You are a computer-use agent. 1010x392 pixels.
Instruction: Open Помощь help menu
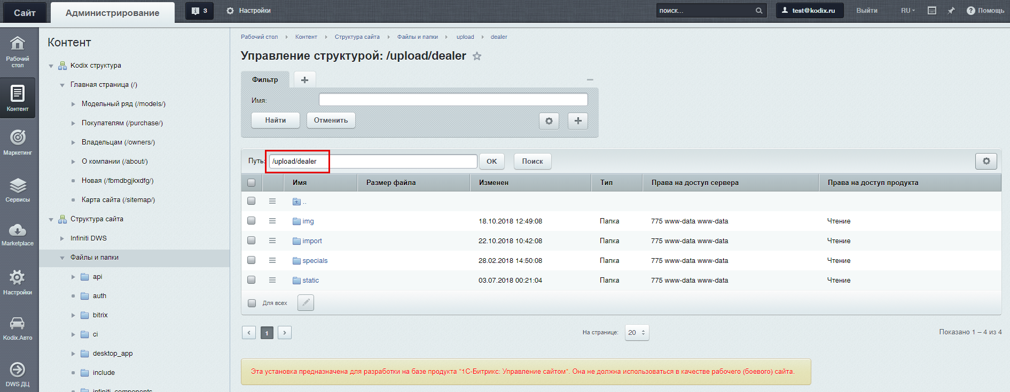coord(985,11)
